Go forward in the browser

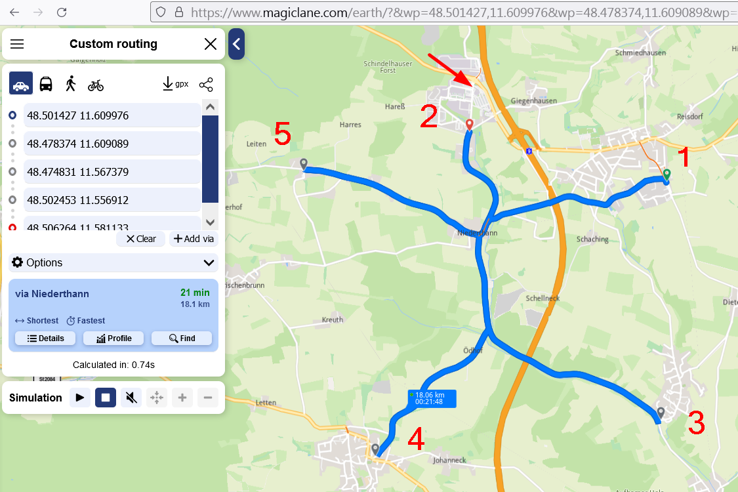tap(38, 12)
